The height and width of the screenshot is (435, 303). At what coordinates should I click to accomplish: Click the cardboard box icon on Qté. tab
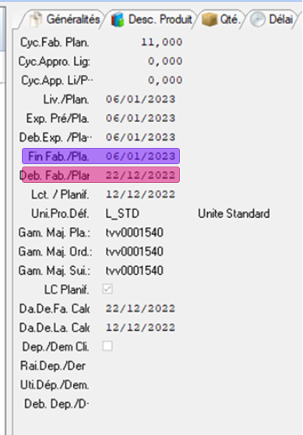point(210,19)
